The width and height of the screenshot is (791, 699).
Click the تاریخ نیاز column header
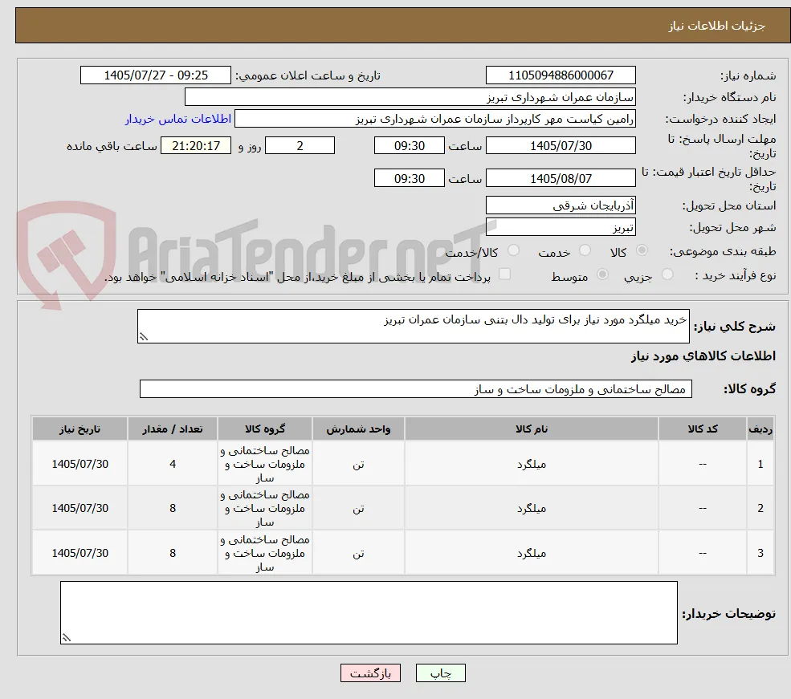[80, 429]
